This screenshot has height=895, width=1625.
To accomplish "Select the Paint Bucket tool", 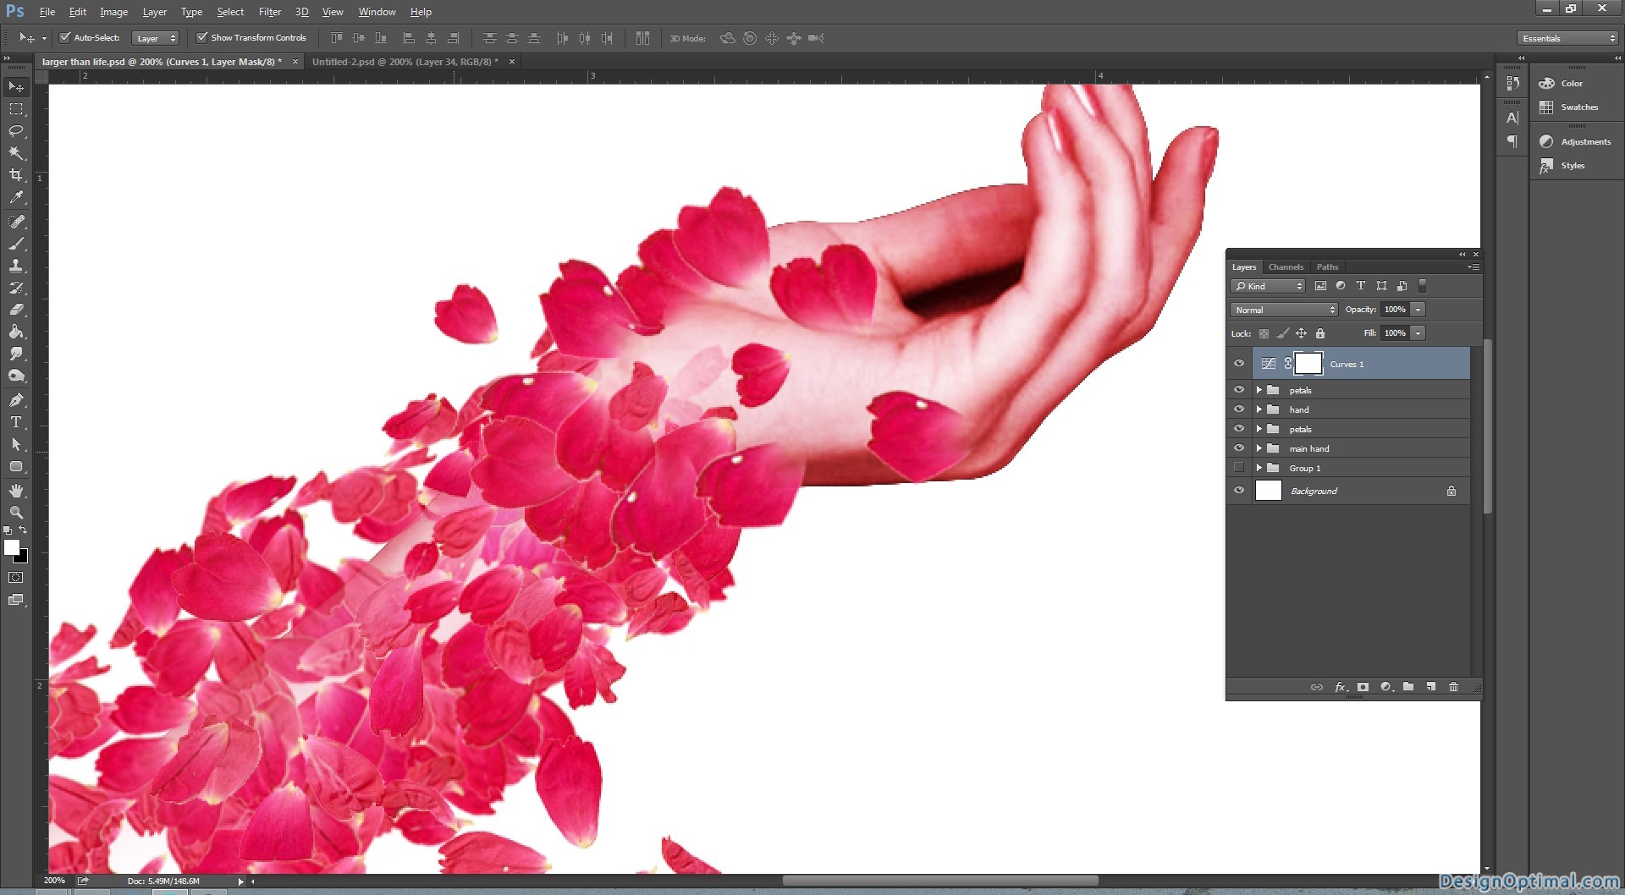I will (x=16, y=332).
